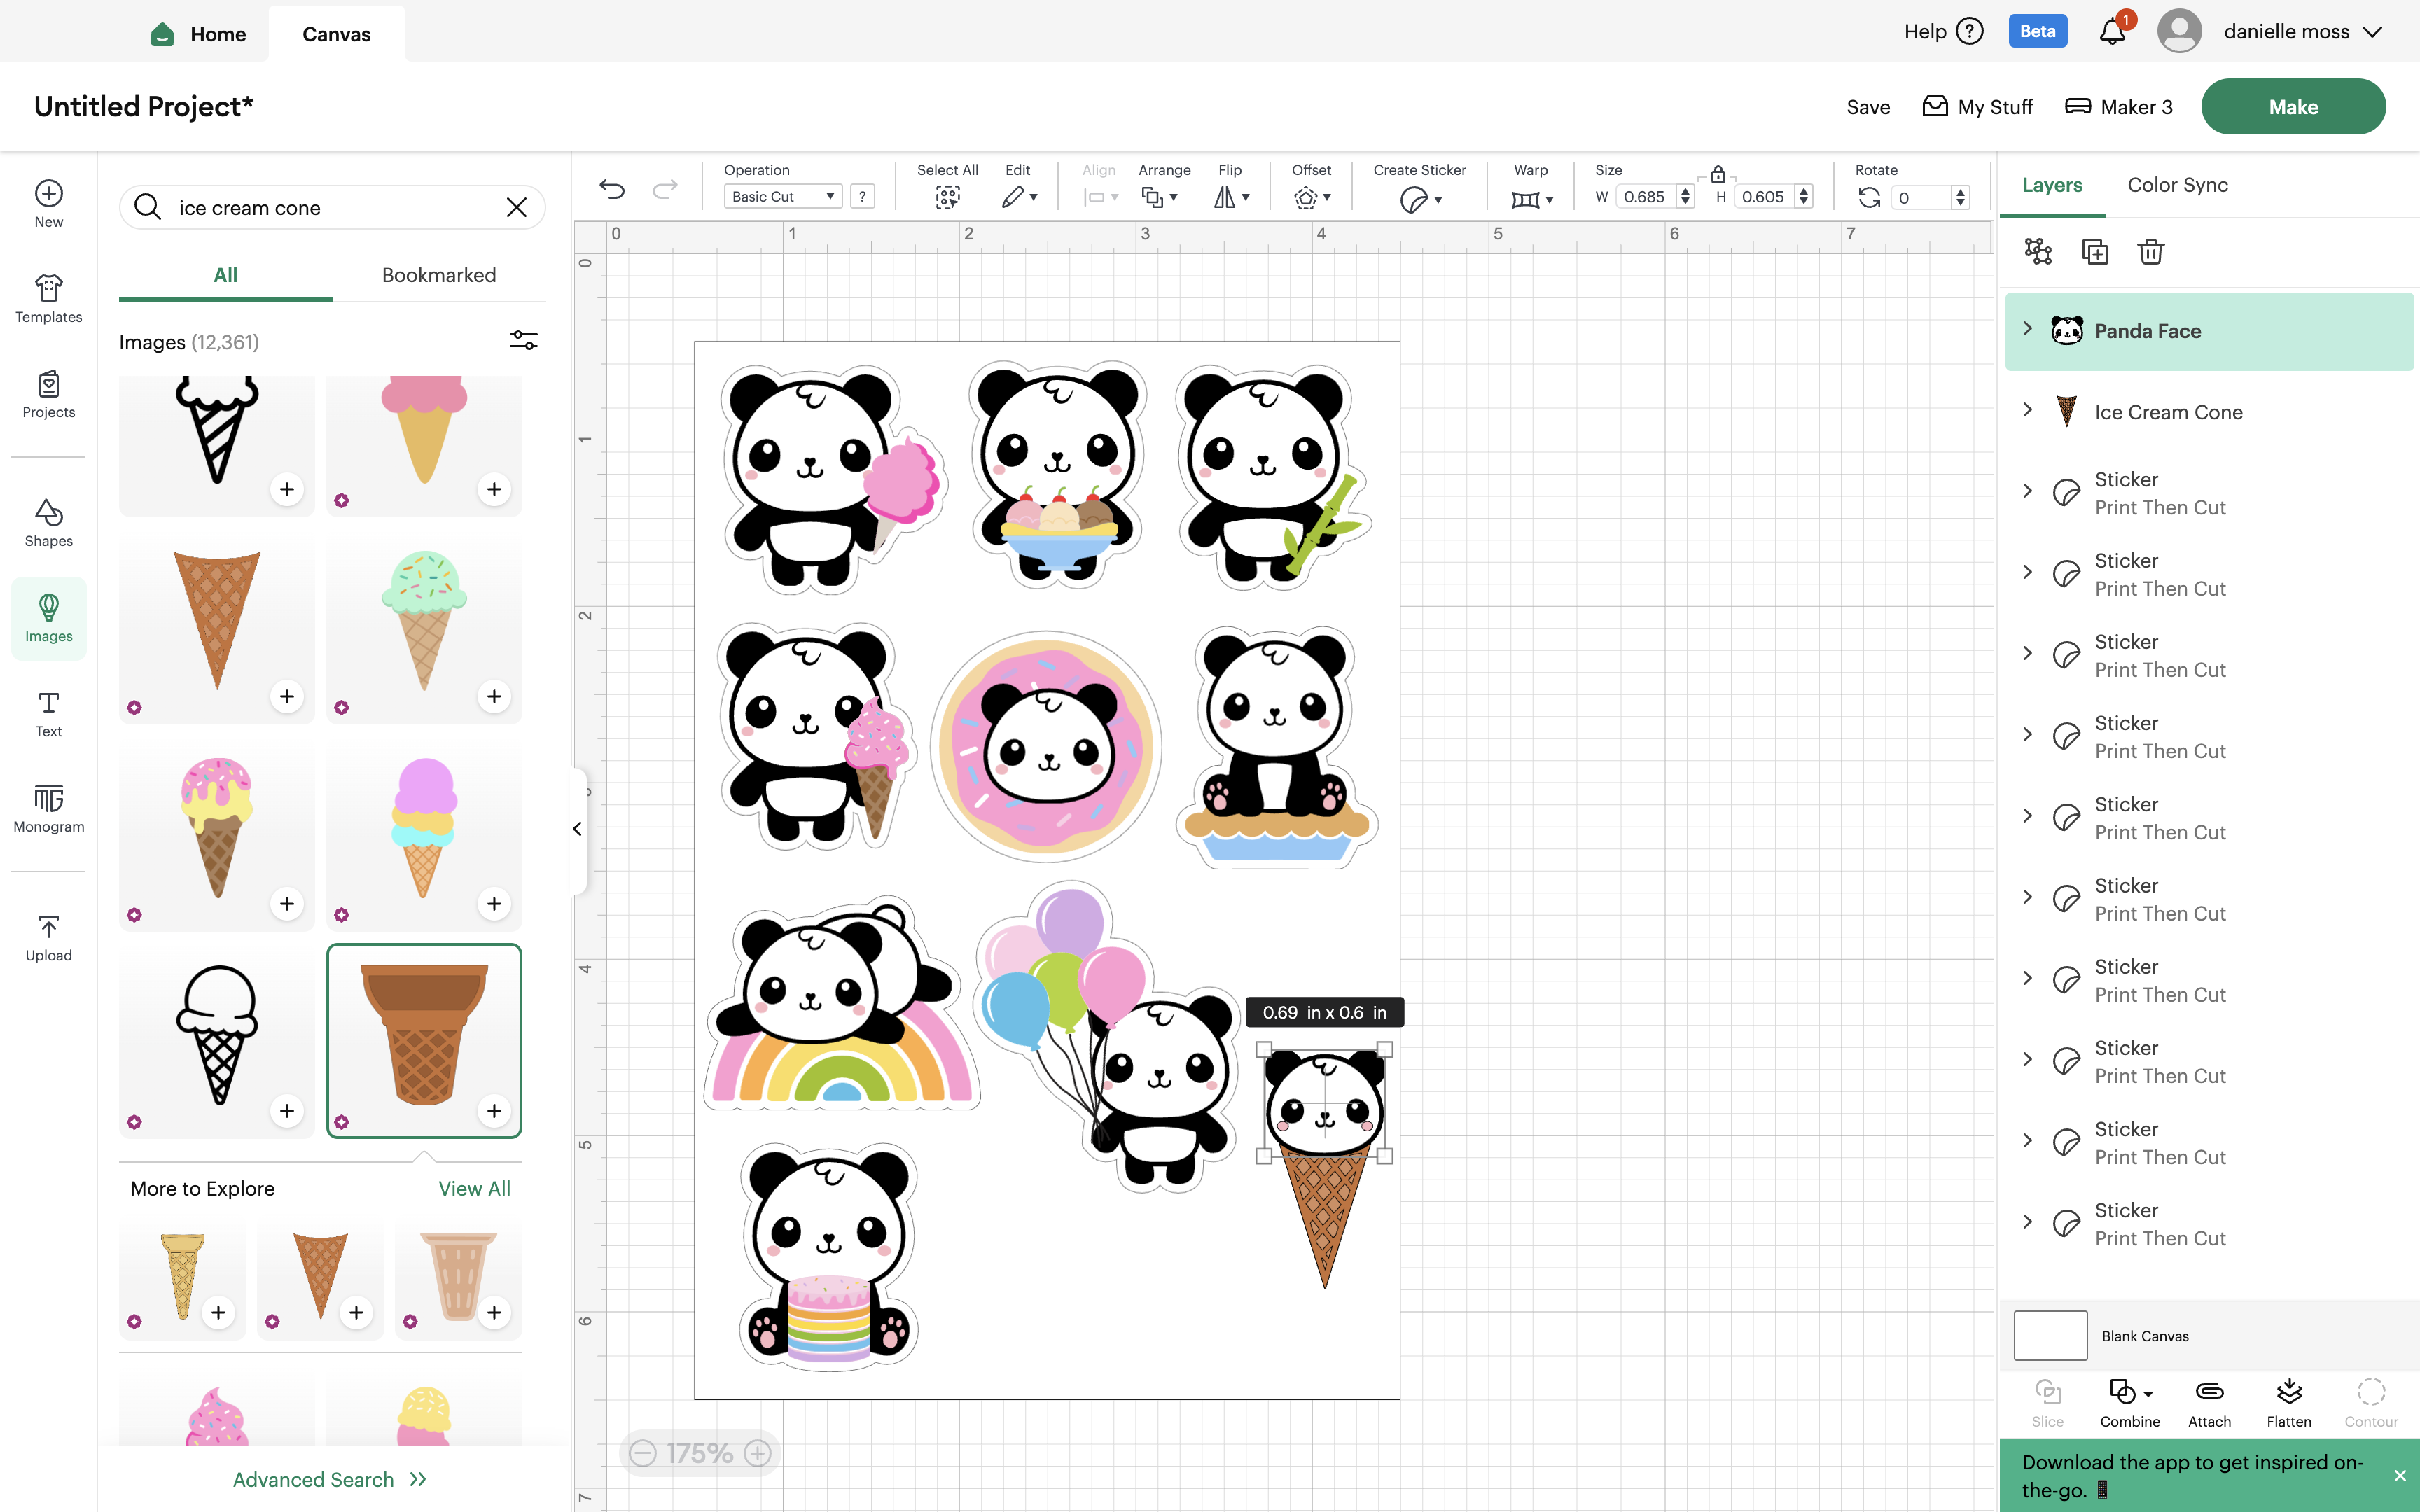2420x1512 pixels.
Task: Click the View All link
Action: pyautogui.click(x=474, y=1188)
